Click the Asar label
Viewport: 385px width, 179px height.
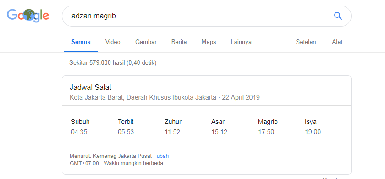tap(218, 122)
